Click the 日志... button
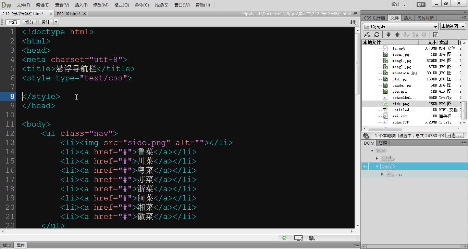 (x=455, y=135)
